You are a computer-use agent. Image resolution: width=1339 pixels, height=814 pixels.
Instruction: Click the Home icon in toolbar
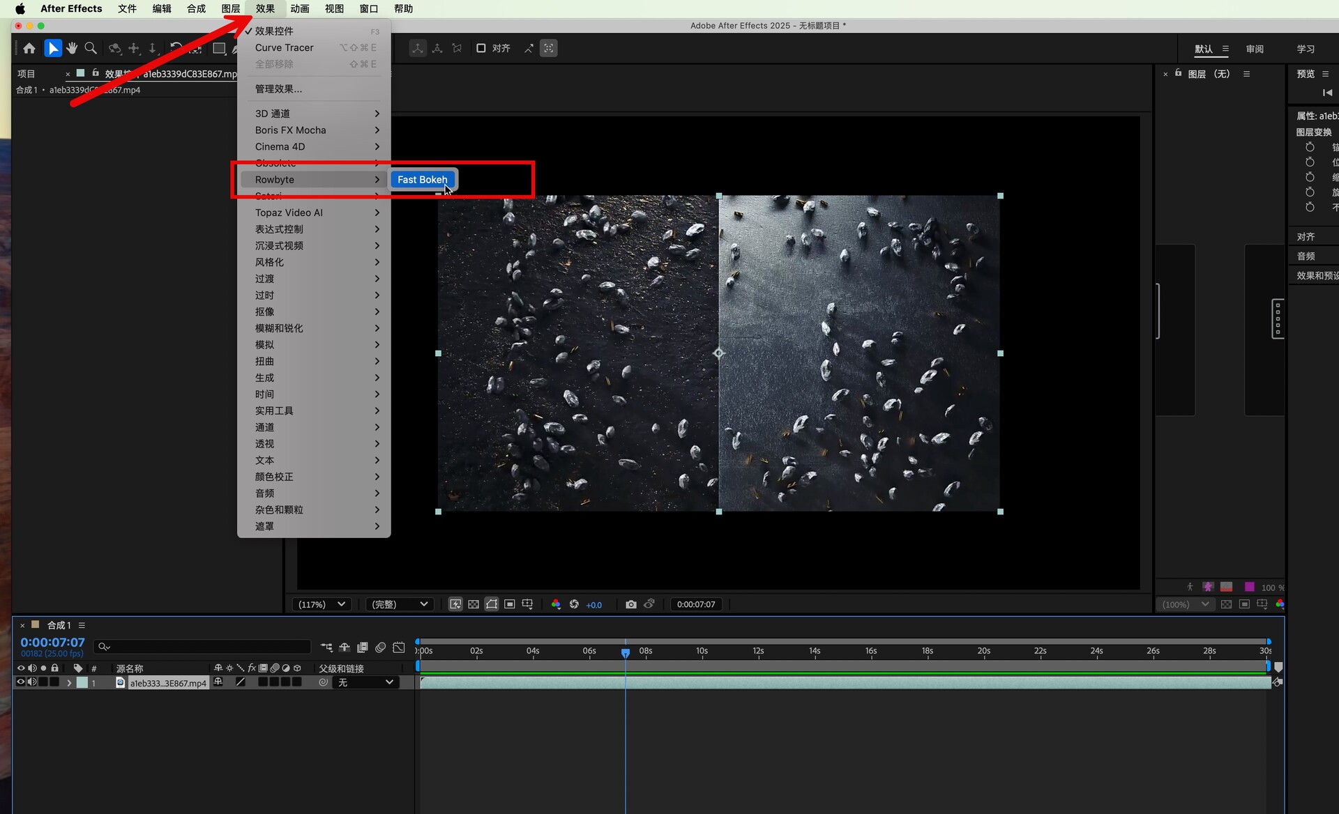(x=29, y=48)
